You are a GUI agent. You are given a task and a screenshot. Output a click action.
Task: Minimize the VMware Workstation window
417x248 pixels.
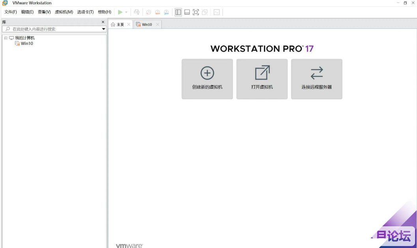398,3
